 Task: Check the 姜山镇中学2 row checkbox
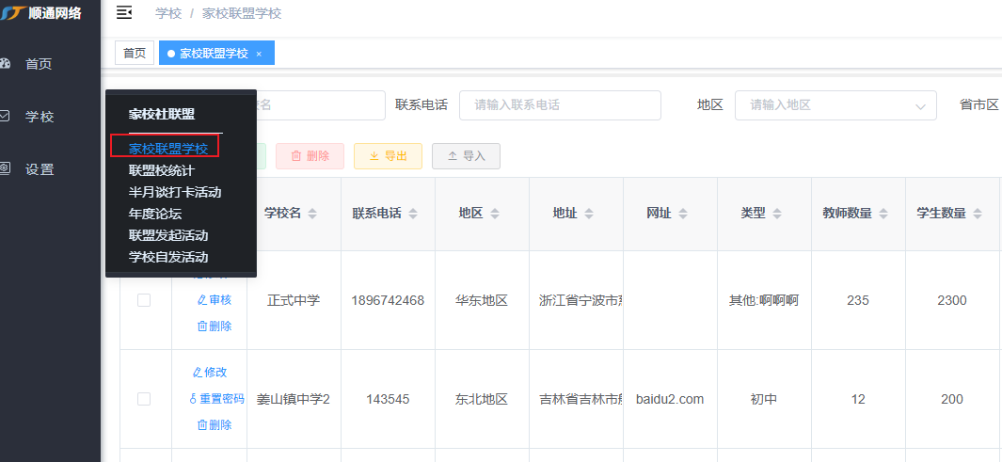(x=144, y=399)
